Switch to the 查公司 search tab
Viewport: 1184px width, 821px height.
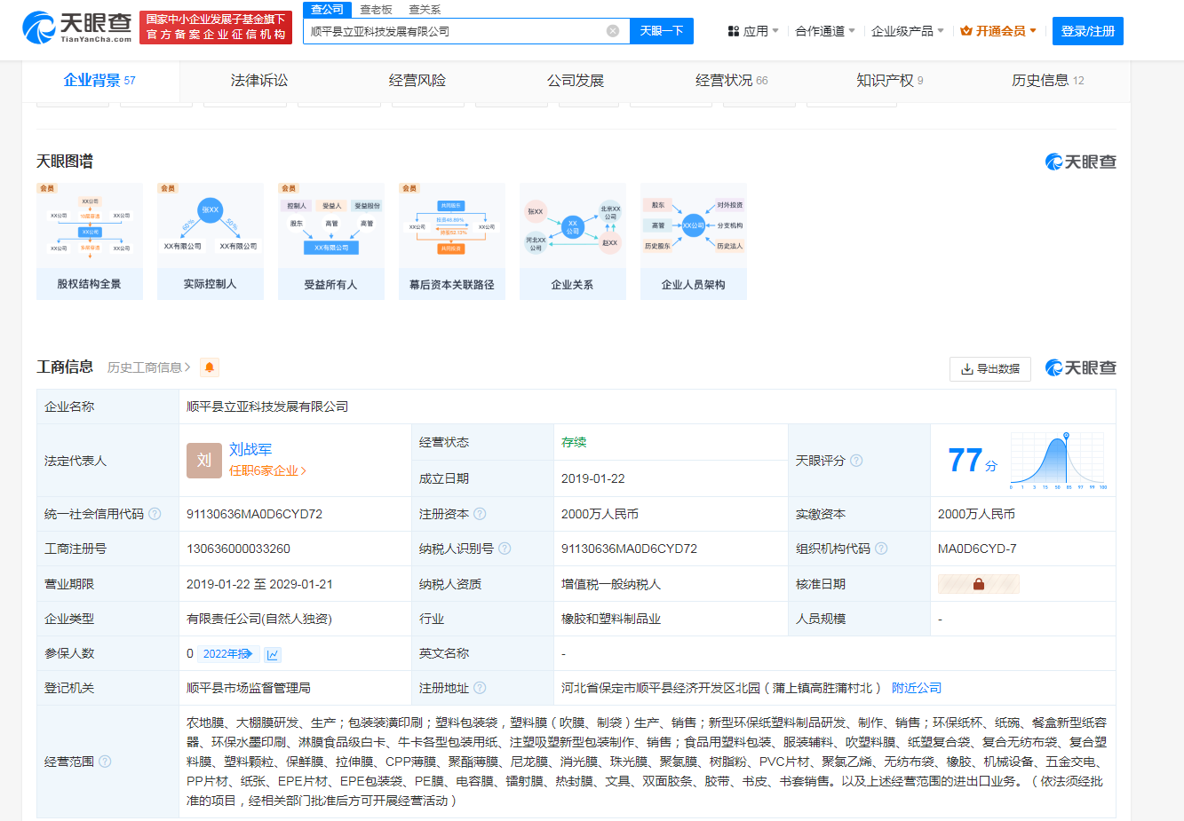click(x=328, y=9)
